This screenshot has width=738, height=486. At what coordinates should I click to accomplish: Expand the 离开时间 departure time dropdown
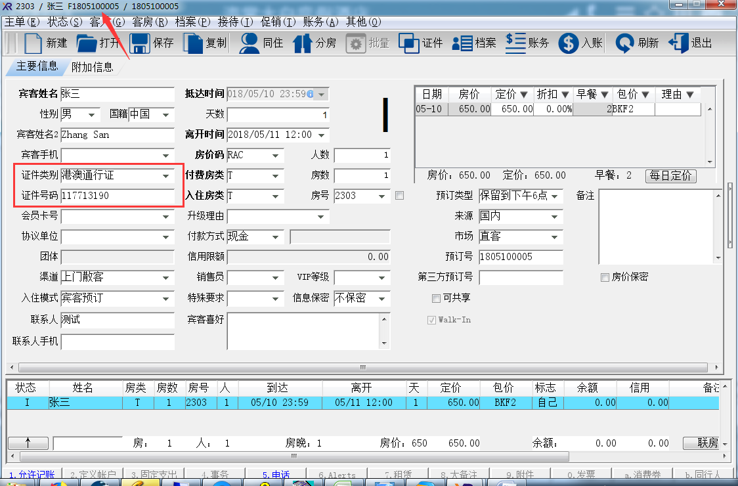click(x=322, y=135)
